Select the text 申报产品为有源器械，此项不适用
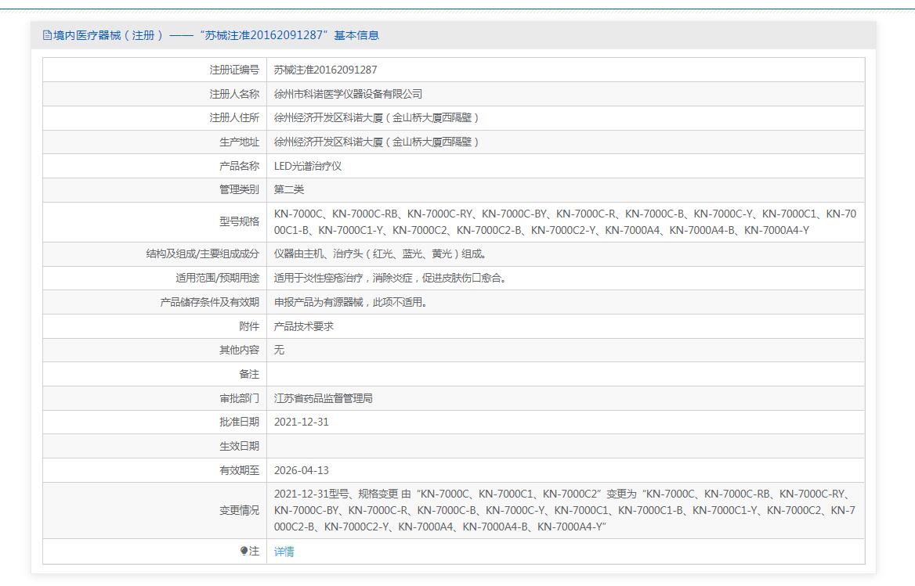The width and height of the screenshot is (915, 586). 350,302
